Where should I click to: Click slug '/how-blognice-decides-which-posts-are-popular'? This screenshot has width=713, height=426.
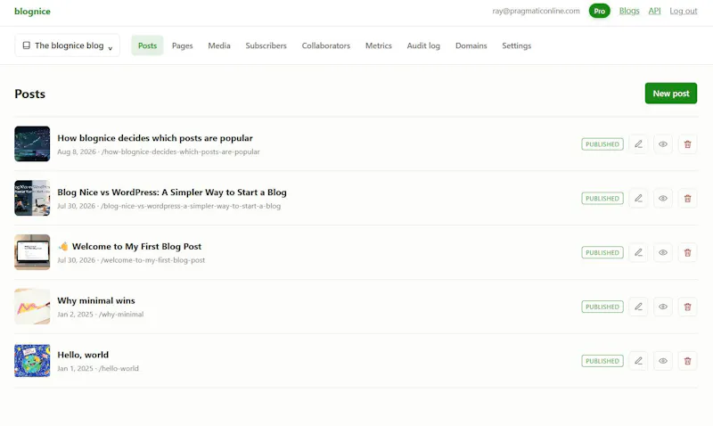[181, 152]
